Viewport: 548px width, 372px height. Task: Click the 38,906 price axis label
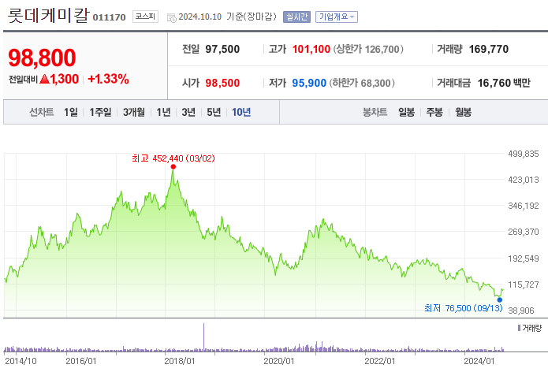coord(521,311)
